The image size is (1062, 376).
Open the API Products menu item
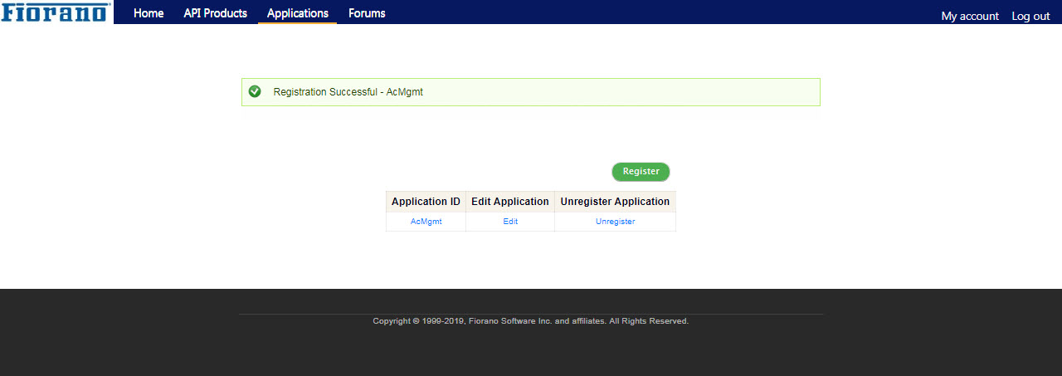(x=216, y=13)
